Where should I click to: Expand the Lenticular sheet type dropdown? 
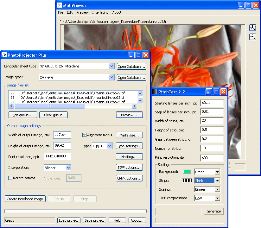point(111,66)
